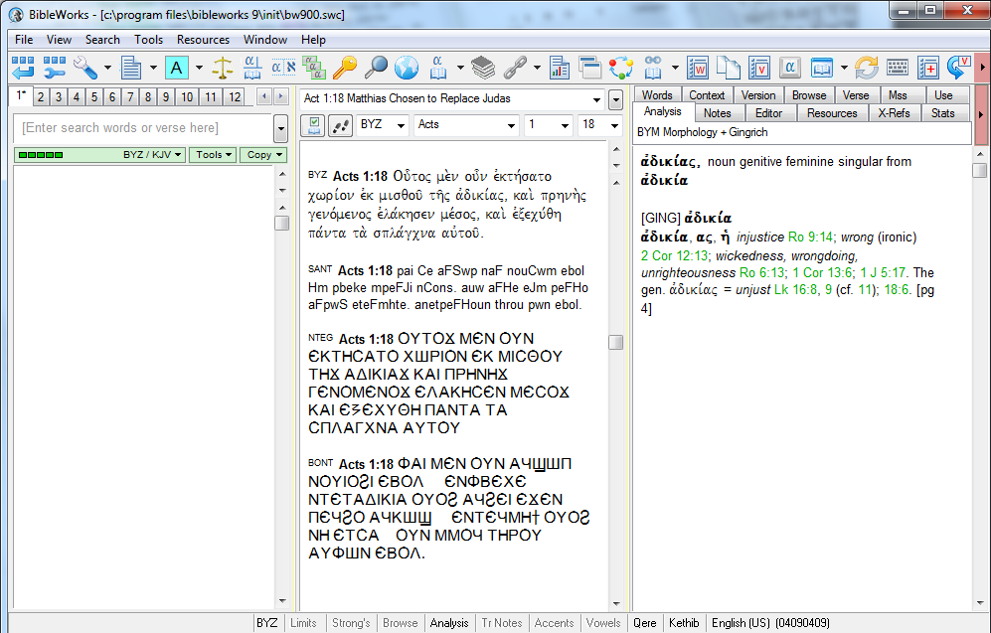Click the golden key icon

tap(345, 67)
